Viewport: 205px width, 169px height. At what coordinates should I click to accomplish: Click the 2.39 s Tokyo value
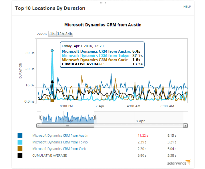[142, 142]
